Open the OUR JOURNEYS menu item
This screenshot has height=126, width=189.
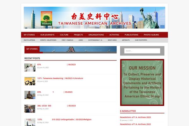click(x=47, y=35)
